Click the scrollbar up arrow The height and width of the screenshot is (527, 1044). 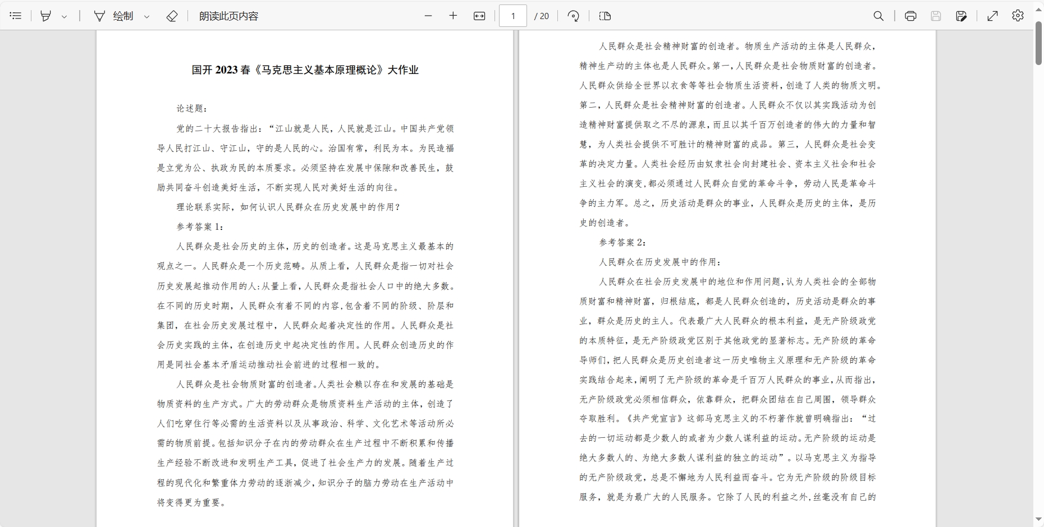1038,10
